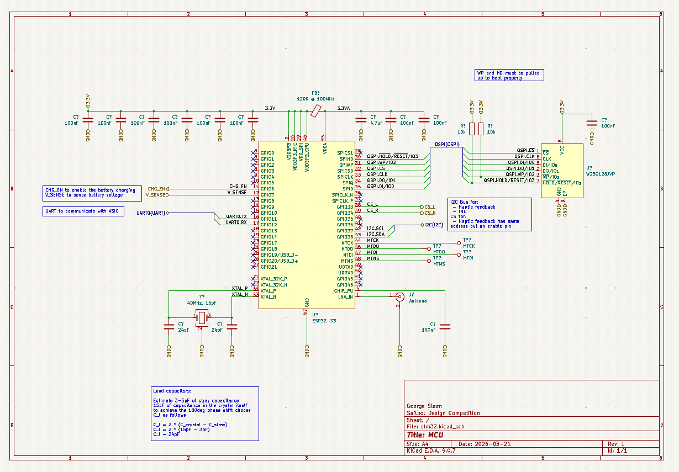Viewport: 679px width, 472px height.
Task: Select the 'C_l = 24pF' formula line
Action: coord(166,434)
